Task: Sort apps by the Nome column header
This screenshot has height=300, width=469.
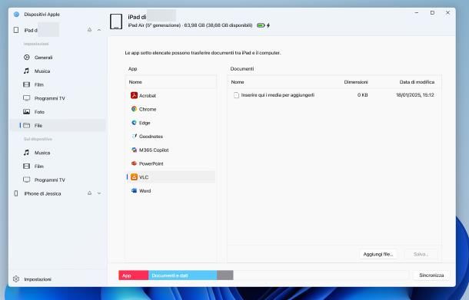Action: point(135,82)
